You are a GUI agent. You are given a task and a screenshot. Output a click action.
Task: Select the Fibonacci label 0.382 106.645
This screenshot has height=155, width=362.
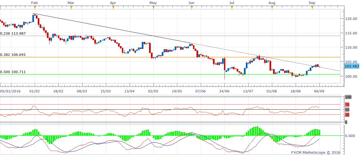pos(13,55)
